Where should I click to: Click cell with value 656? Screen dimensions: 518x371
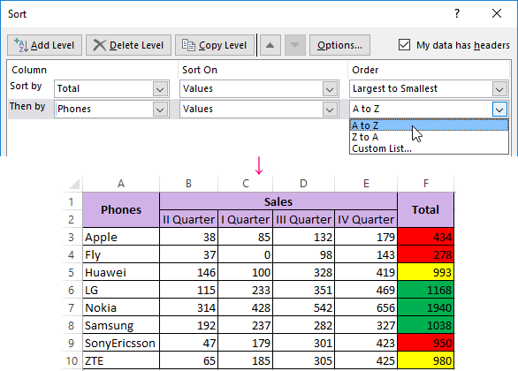(366, 307)
